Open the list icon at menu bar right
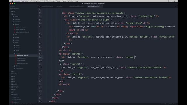Viewport: 187px width, 105px height. click(174, 1)
